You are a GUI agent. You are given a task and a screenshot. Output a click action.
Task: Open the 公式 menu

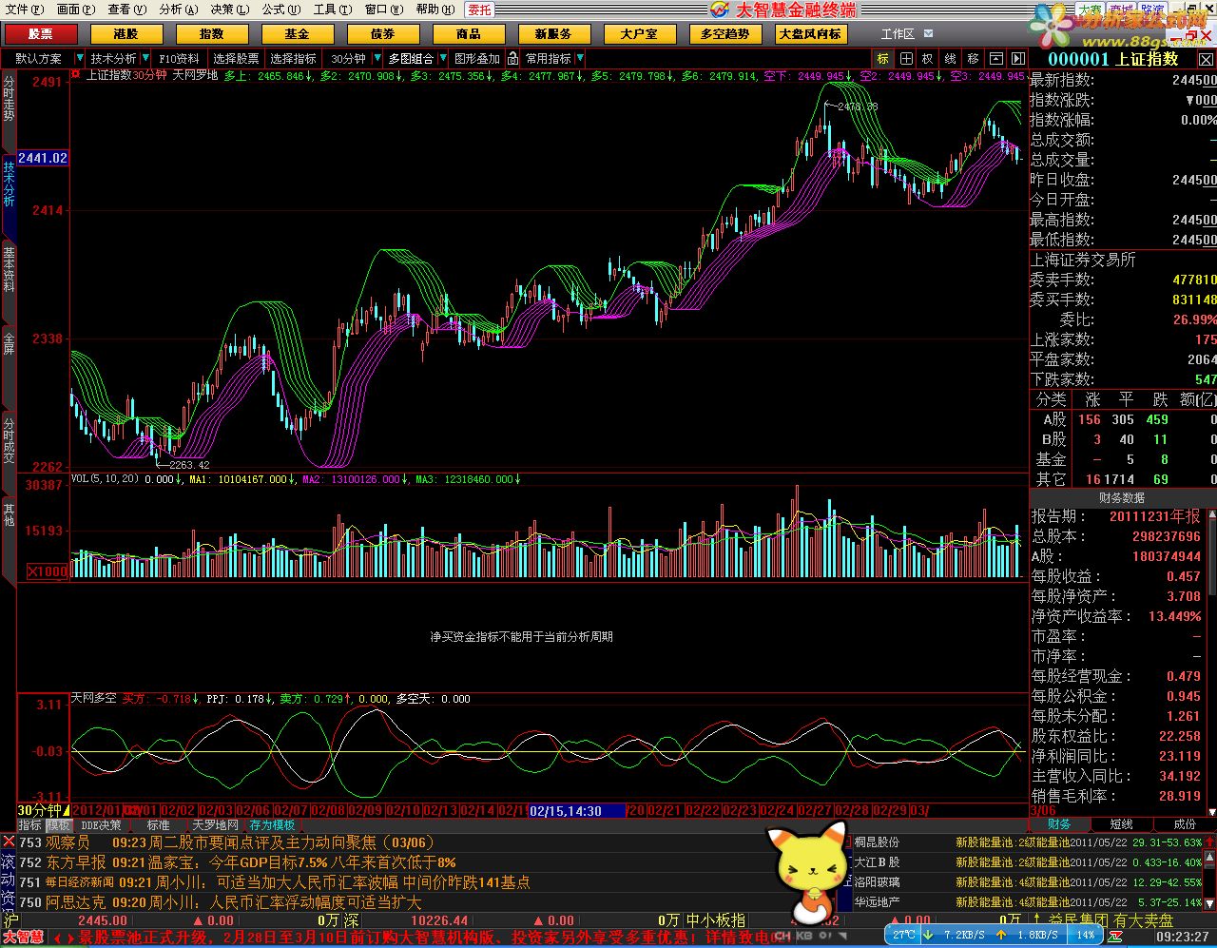pos(280,10)
